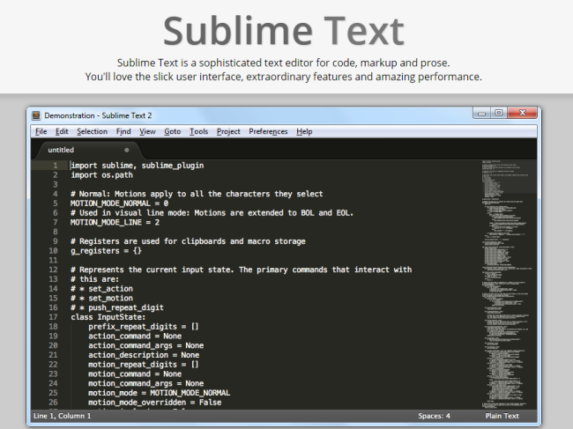
Task: Click 'class InputState:' line
Action: [x=108, y=317]
